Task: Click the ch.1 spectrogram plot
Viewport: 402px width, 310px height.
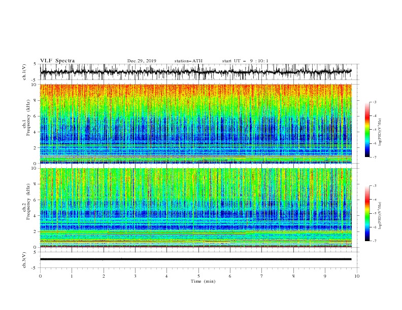Action: click(x=195, y=124)
